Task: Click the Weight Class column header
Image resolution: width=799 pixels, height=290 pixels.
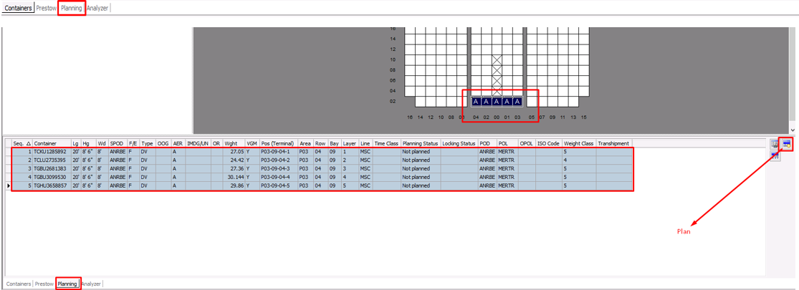Action: (x=579, y=143)
